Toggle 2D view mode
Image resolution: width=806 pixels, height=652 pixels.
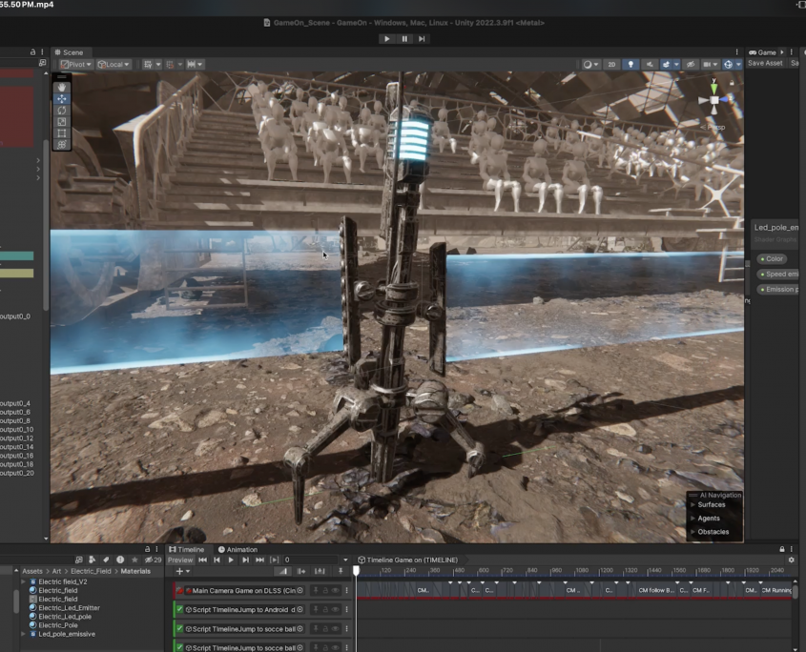tap(611, 65)
